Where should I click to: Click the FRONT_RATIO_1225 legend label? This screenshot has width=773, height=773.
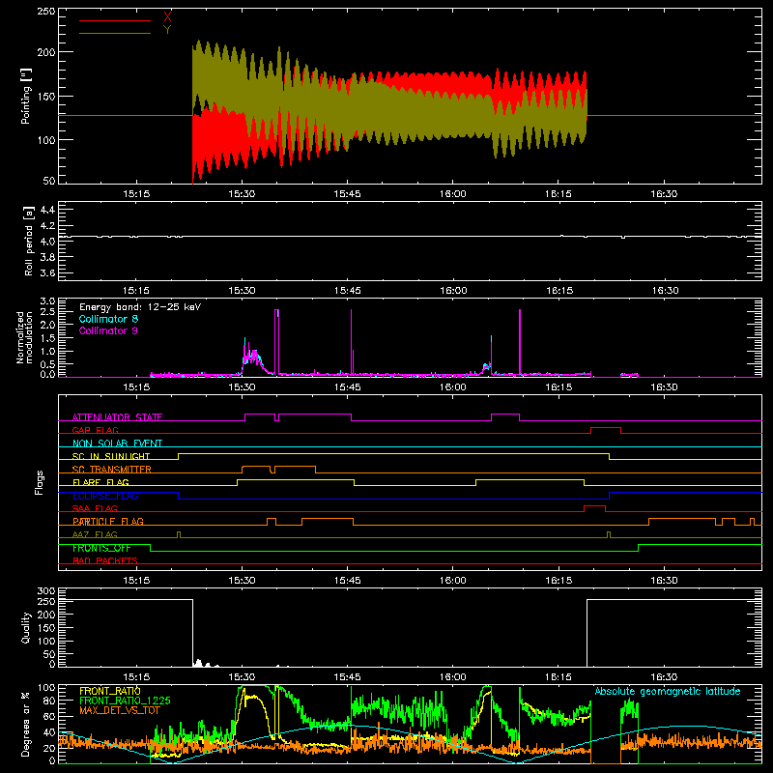tap(125, 701)
